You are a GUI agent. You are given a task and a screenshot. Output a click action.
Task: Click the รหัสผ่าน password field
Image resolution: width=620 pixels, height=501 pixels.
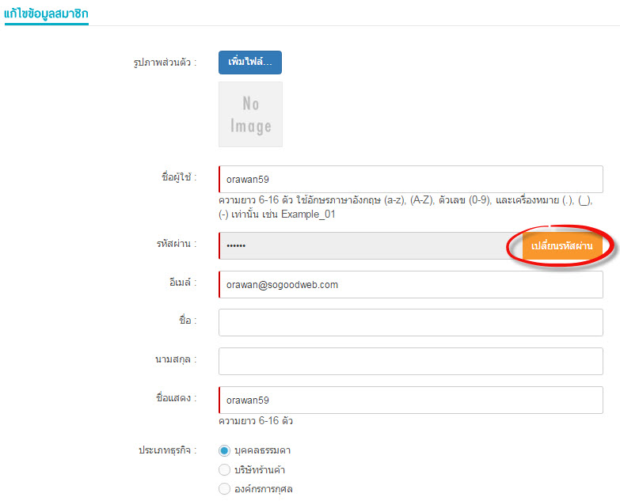coord(371,246)
